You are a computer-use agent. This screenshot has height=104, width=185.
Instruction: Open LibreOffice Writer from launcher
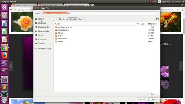[4, 24]
